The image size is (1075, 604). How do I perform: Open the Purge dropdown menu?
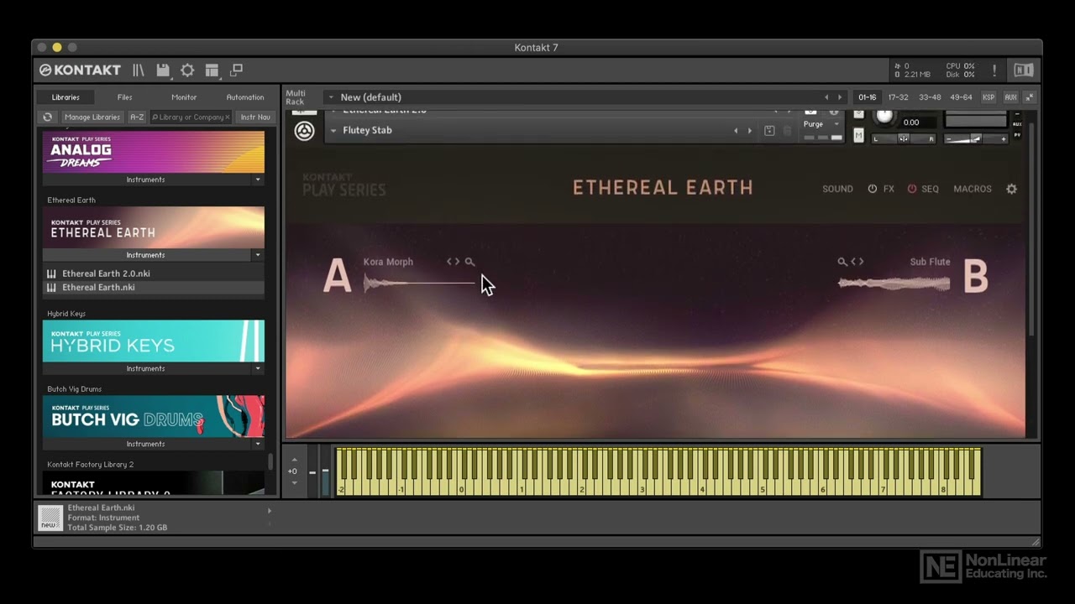pyautogui.click(x=822, y=124)
